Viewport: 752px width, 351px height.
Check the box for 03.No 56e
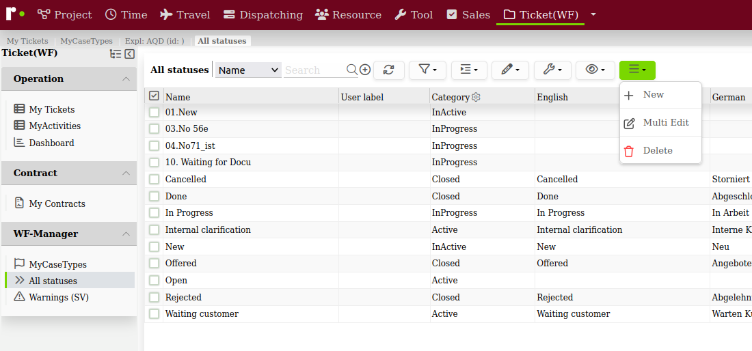[x=154, y=129]
